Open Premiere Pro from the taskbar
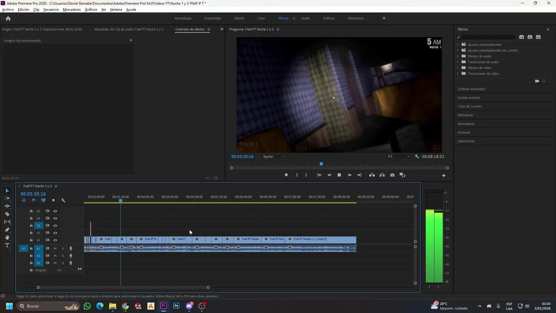The image size is (556, 313). pyautogui.click(x=163, y=306)
